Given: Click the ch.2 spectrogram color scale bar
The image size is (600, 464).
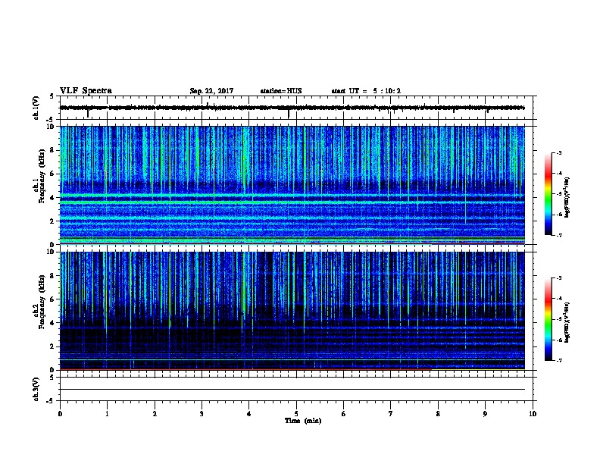Looking at the screenshot, I should click(548, 319).
